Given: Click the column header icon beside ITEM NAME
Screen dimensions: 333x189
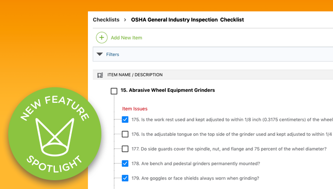Looking at the screenshot, I should [x=100, y=75].
